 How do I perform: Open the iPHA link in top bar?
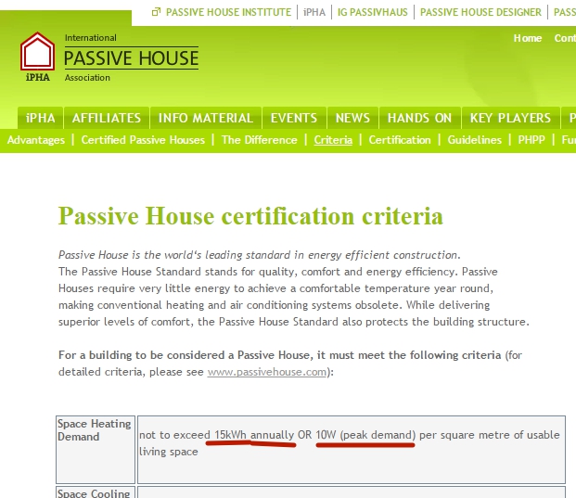coord(314,12)
